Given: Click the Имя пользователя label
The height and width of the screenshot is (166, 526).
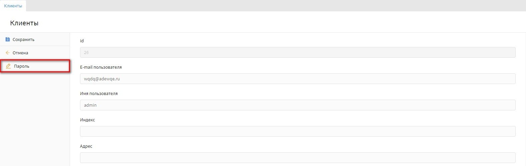Looking at the screenshot, I should [99, 93].
